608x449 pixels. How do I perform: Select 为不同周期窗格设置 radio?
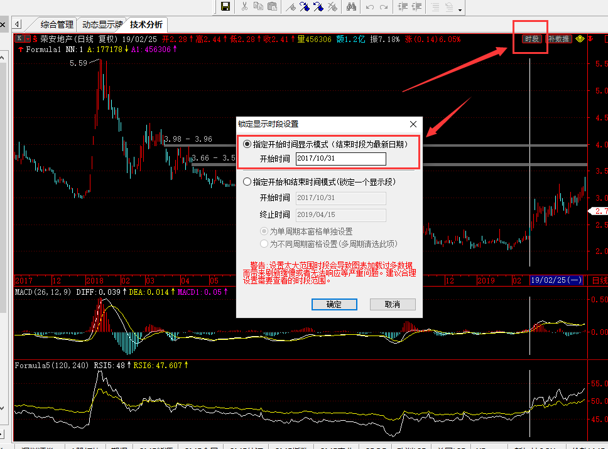pos(264,243)
